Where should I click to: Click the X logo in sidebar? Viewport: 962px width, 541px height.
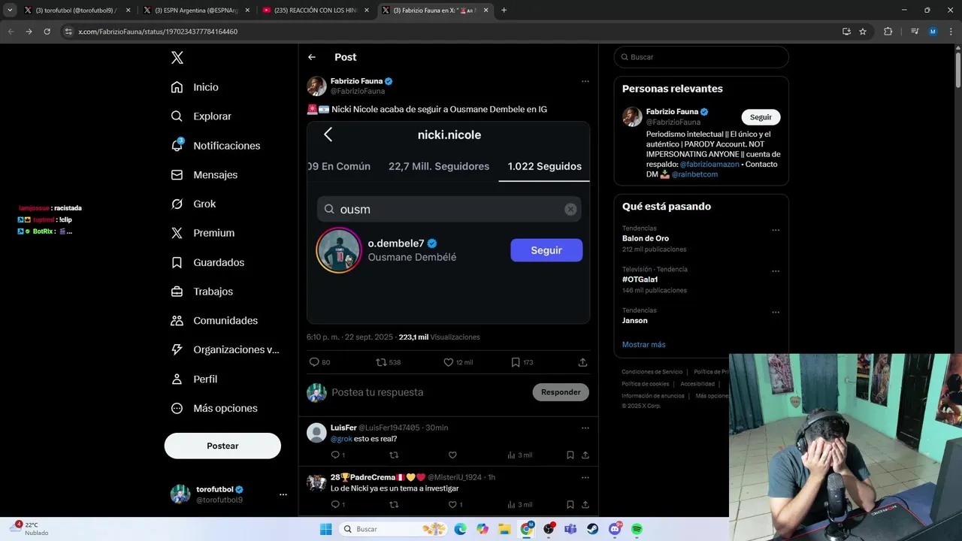coord(177,58)
